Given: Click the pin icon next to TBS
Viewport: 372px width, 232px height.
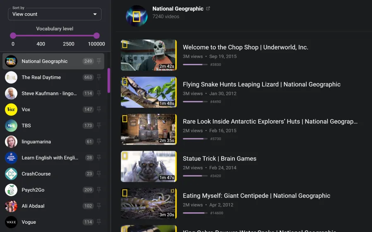Looking at the screenshot, I should (99, 125).
